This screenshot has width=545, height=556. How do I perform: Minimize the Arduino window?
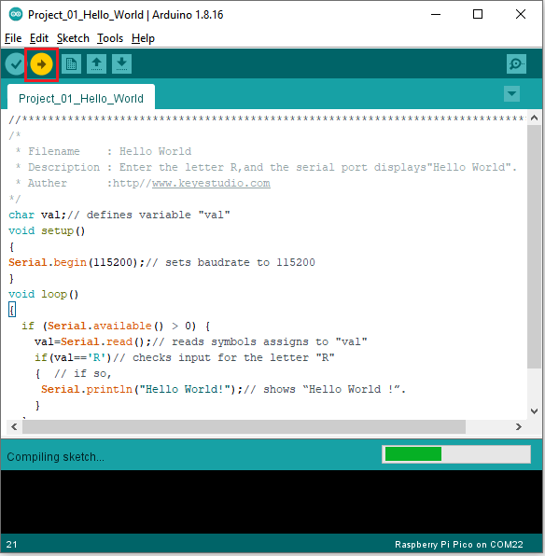click(436, 15)
